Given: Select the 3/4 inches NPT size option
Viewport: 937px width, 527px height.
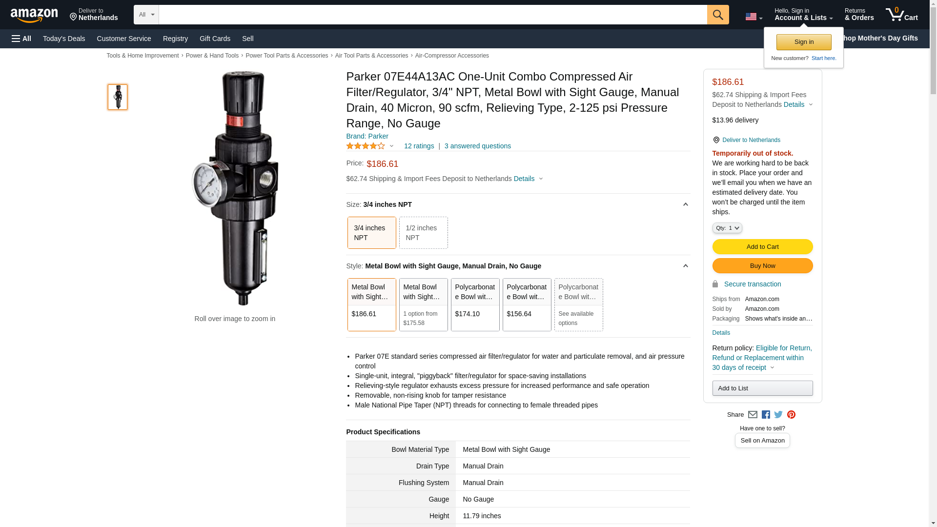Looking at the screenshot, I should tap(371, 233).
